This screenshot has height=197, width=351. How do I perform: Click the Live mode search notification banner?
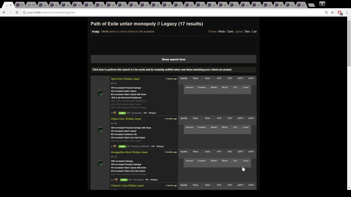174,69
